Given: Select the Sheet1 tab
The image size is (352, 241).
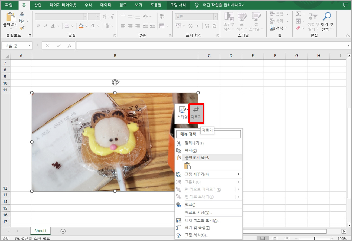Looking at the screenshot, I should pos(40,231).
